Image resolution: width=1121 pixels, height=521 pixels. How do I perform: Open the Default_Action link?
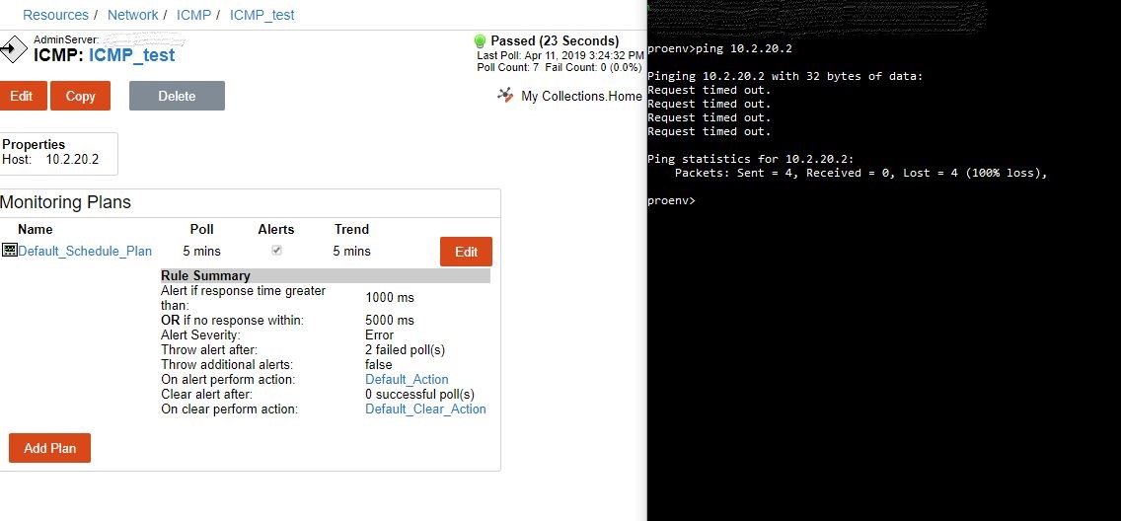tap(407, 380)
